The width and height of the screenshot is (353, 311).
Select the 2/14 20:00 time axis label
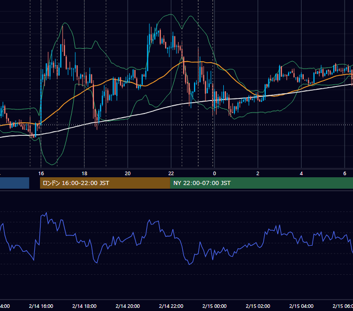[128, 306]
